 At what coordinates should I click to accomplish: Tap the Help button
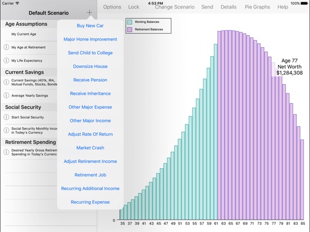pos(282,7)
